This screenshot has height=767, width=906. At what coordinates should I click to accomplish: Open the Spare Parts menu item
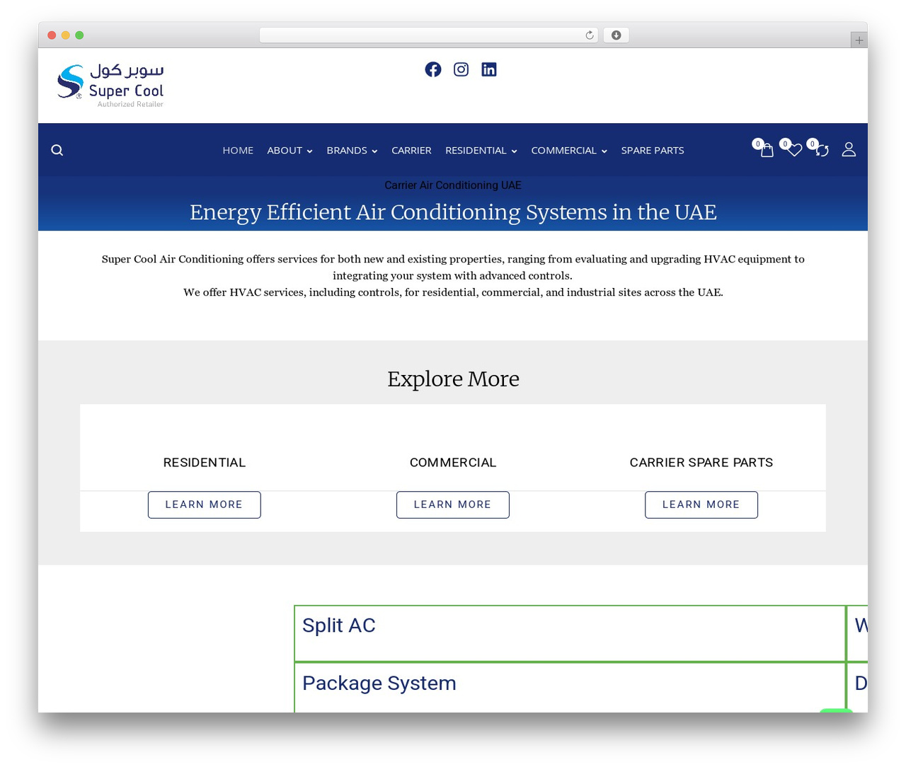point(653,150)
